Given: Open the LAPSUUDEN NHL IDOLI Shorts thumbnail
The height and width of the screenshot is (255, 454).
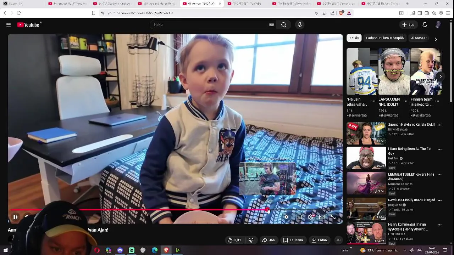Looking at the screenshot, I should pos(394,72).
